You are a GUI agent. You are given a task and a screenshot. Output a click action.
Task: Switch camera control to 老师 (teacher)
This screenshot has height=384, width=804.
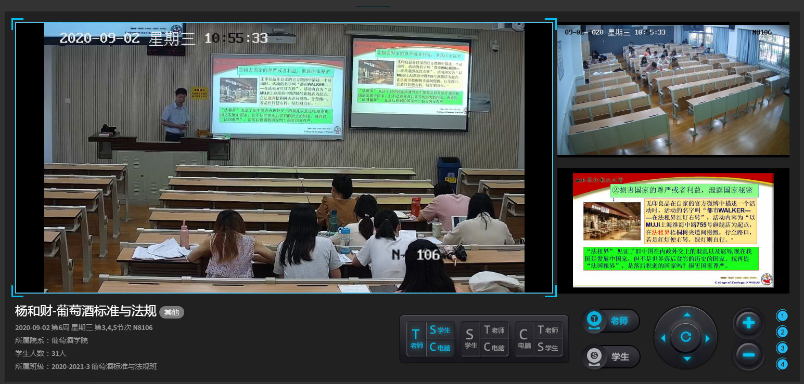click(x=610, y=321)
